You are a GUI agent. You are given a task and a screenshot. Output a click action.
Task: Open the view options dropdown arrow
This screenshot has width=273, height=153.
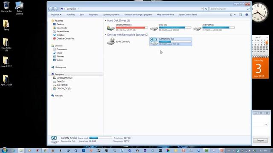click(x=235, y=15)
